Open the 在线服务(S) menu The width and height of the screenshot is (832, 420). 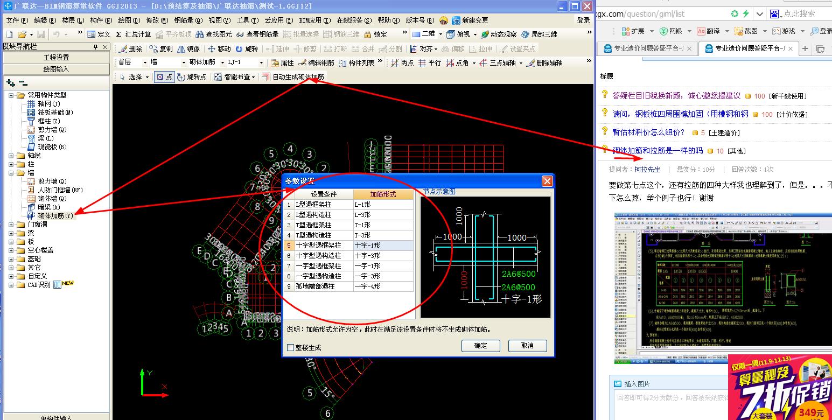(354, 20)
